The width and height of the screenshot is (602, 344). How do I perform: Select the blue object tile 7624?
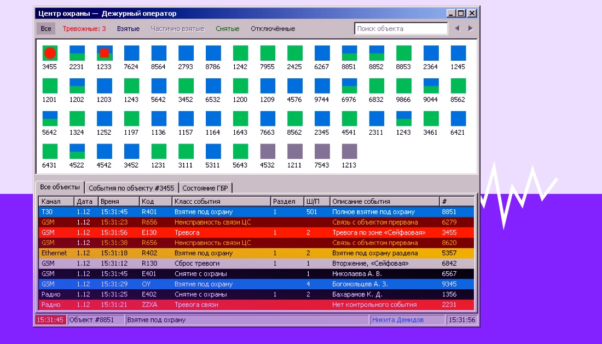[131, 53]
